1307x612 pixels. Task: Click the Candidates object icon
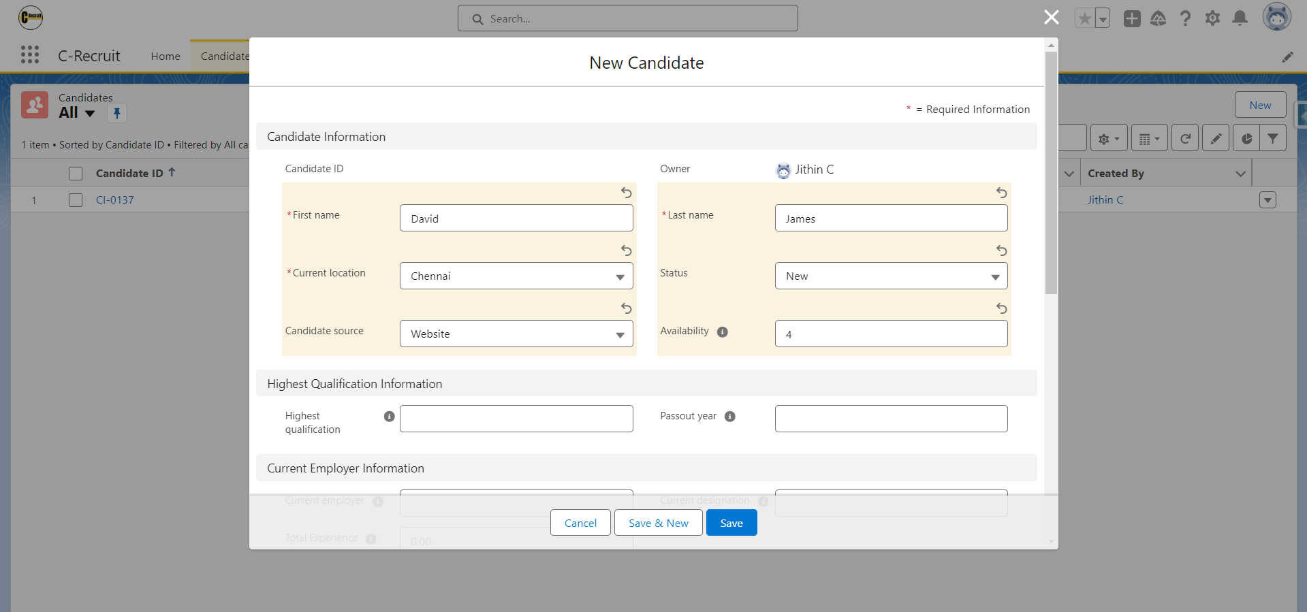coord(35,105)
